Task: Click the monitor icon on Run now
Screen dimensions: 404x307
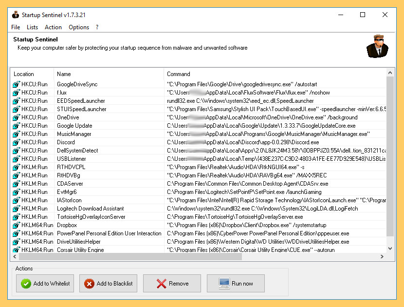Action: (x=224, y=284)
